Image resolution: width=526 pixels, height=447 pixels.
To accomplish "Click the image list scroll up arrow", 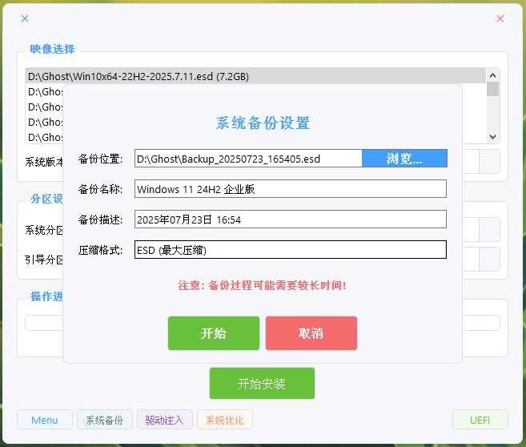I will [493, 75].
